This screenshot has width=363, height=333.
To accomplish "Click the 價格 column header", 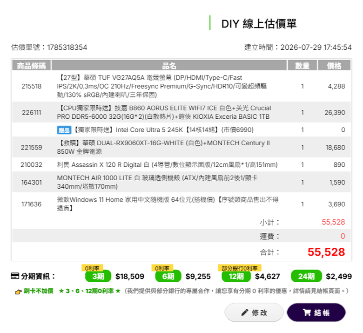I will (x=334, y=66).
